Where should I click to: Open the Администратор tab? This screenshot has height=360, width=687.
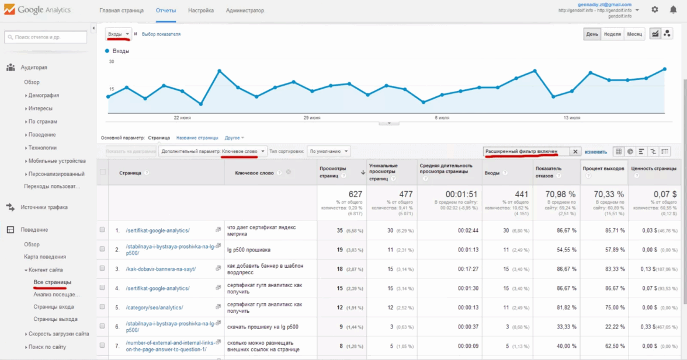click(245, 11)
